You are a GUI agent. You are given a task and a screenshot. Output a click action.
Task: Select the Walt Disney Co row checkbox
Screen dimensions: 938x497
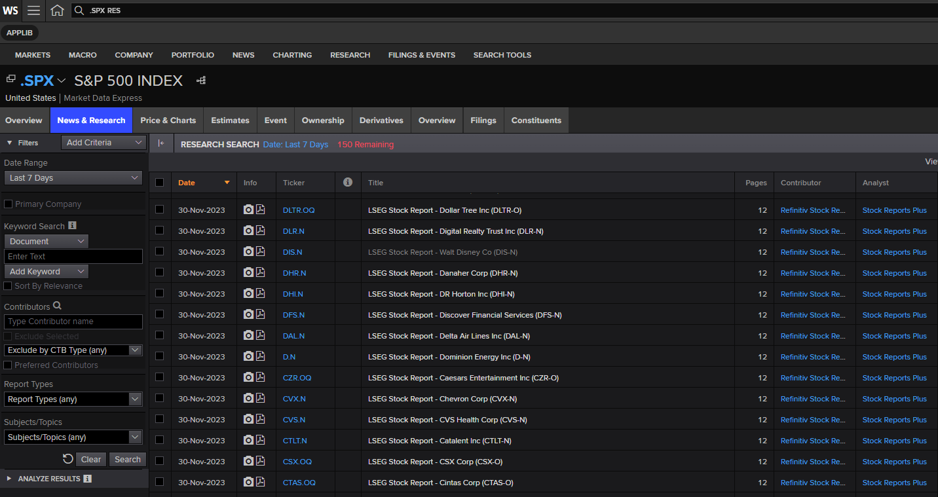tap(160, 252)
